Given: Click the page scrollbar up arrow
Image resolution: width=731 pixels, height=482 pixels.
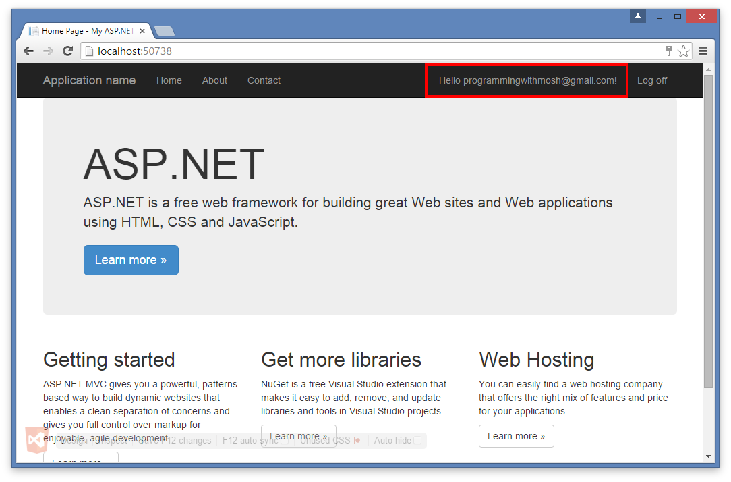Looking at the screenshot, I should pos(708,70).
